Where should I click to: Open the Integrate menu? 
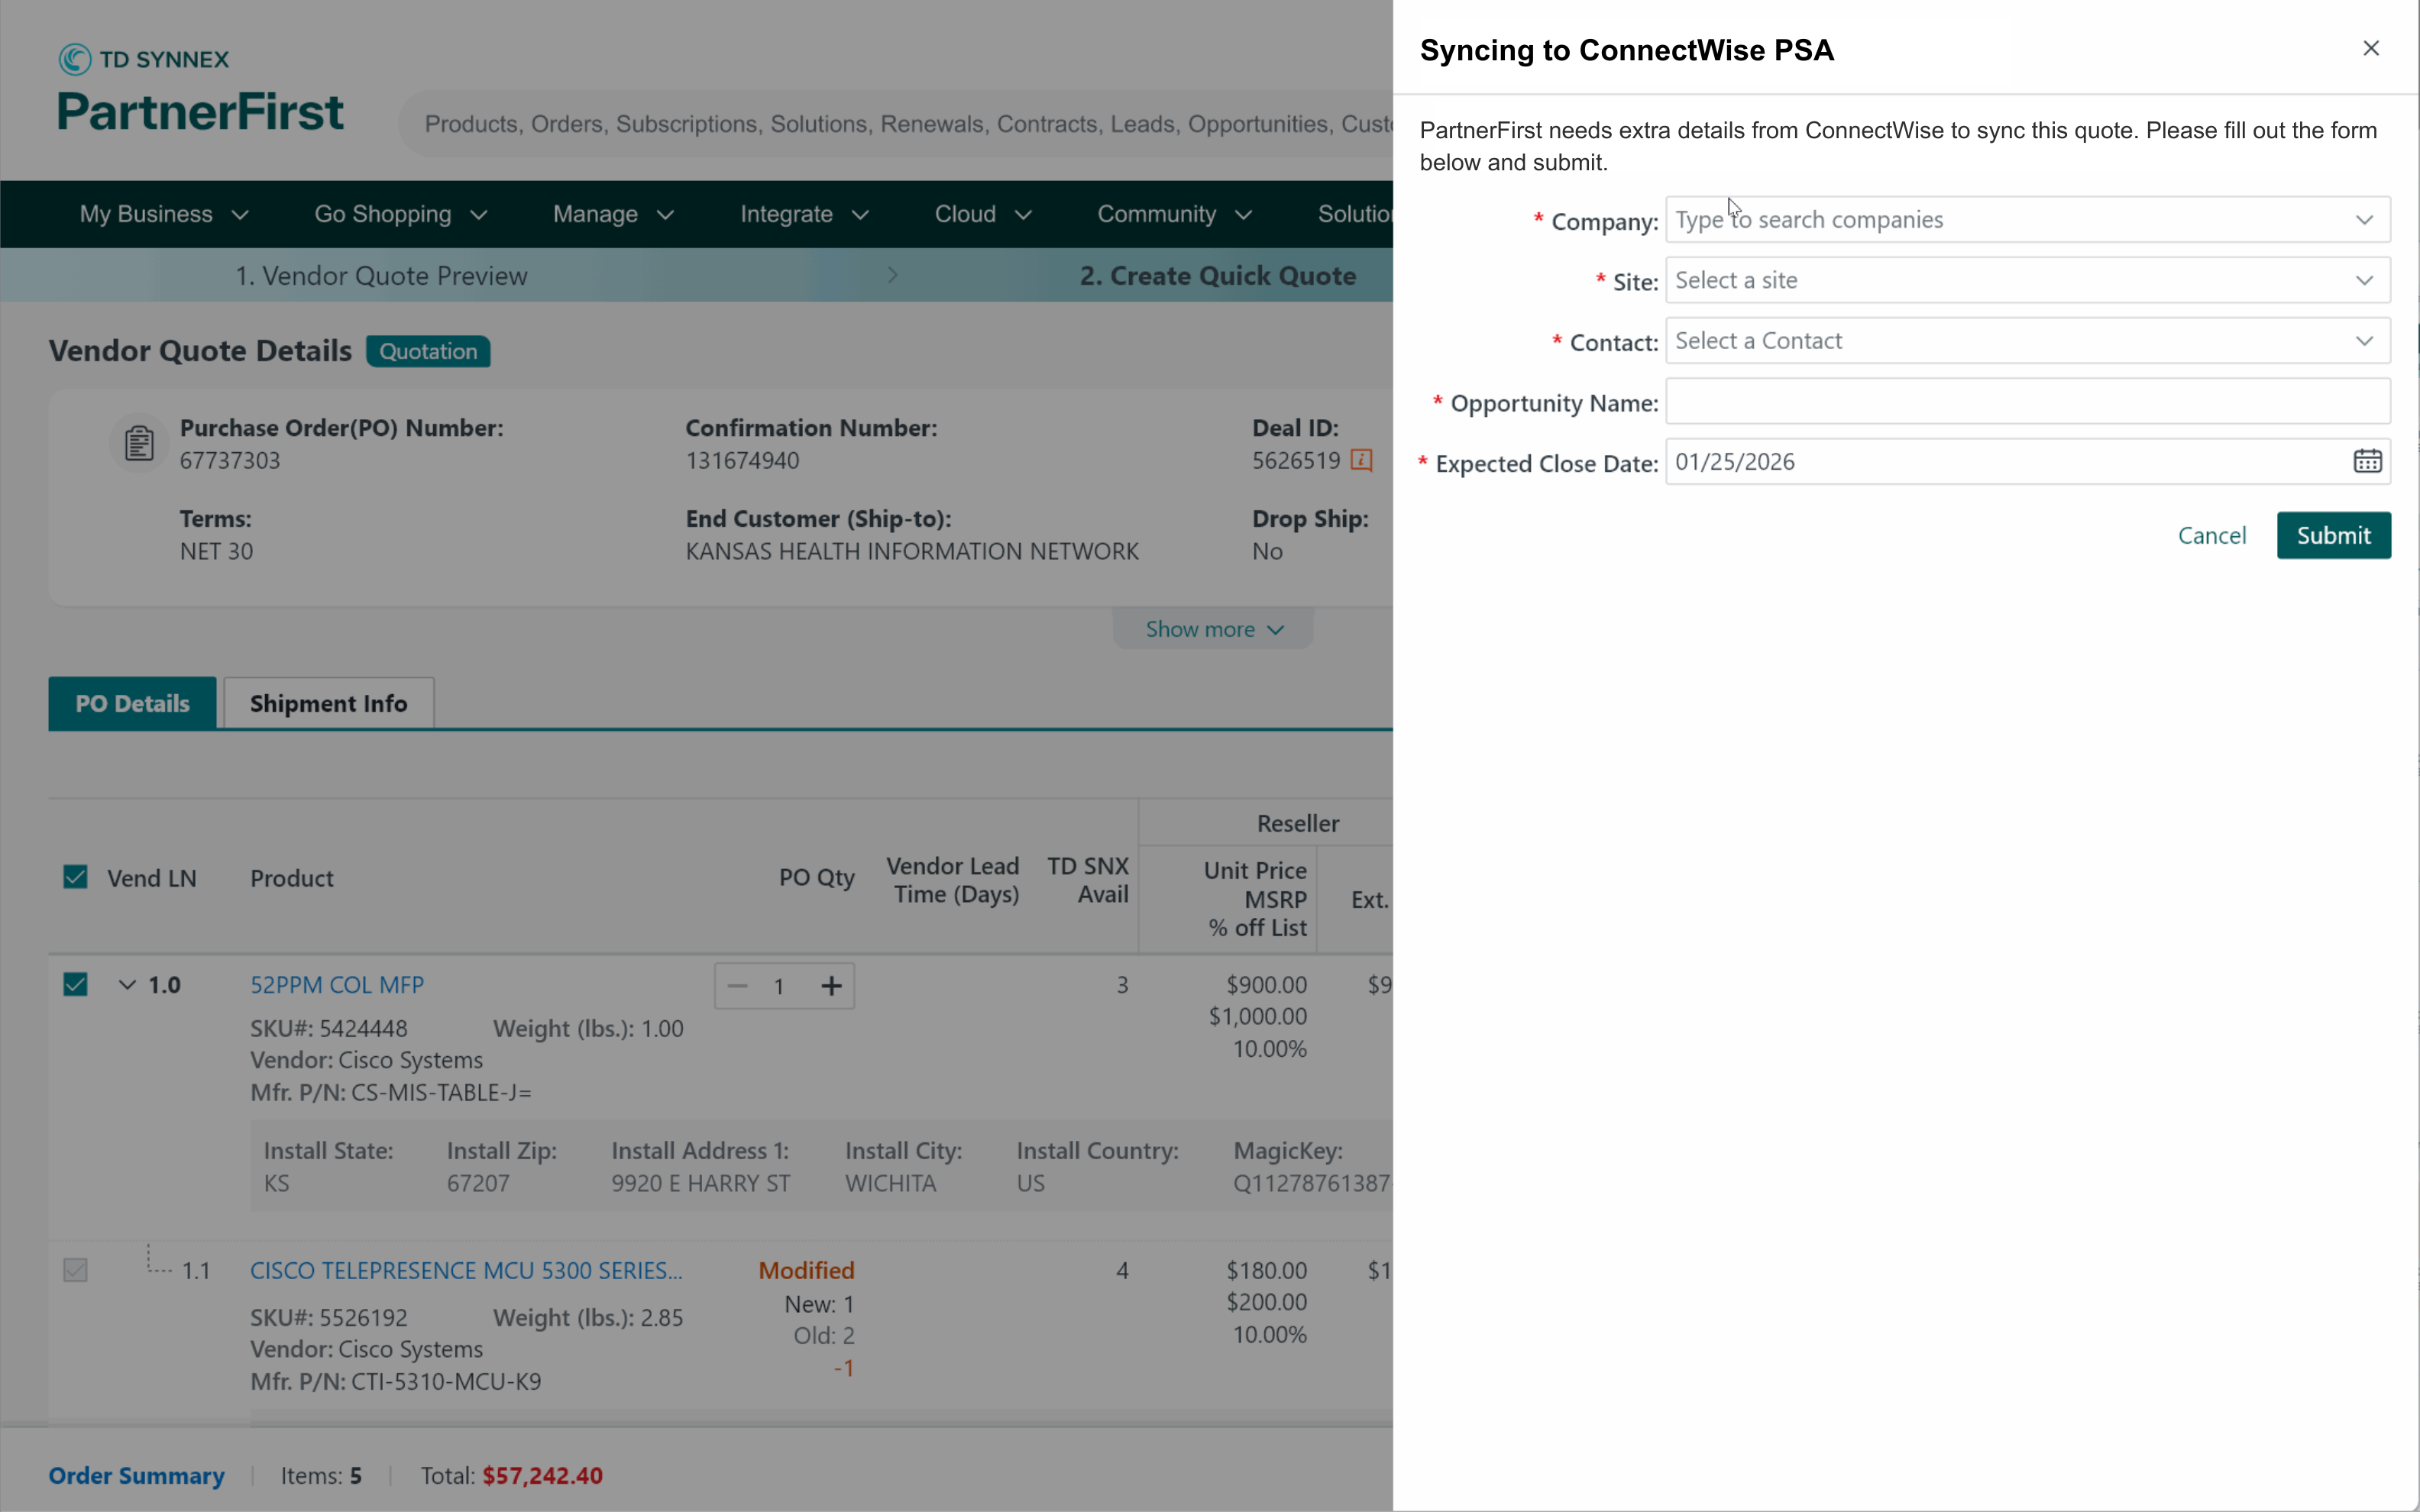(804, 214)
